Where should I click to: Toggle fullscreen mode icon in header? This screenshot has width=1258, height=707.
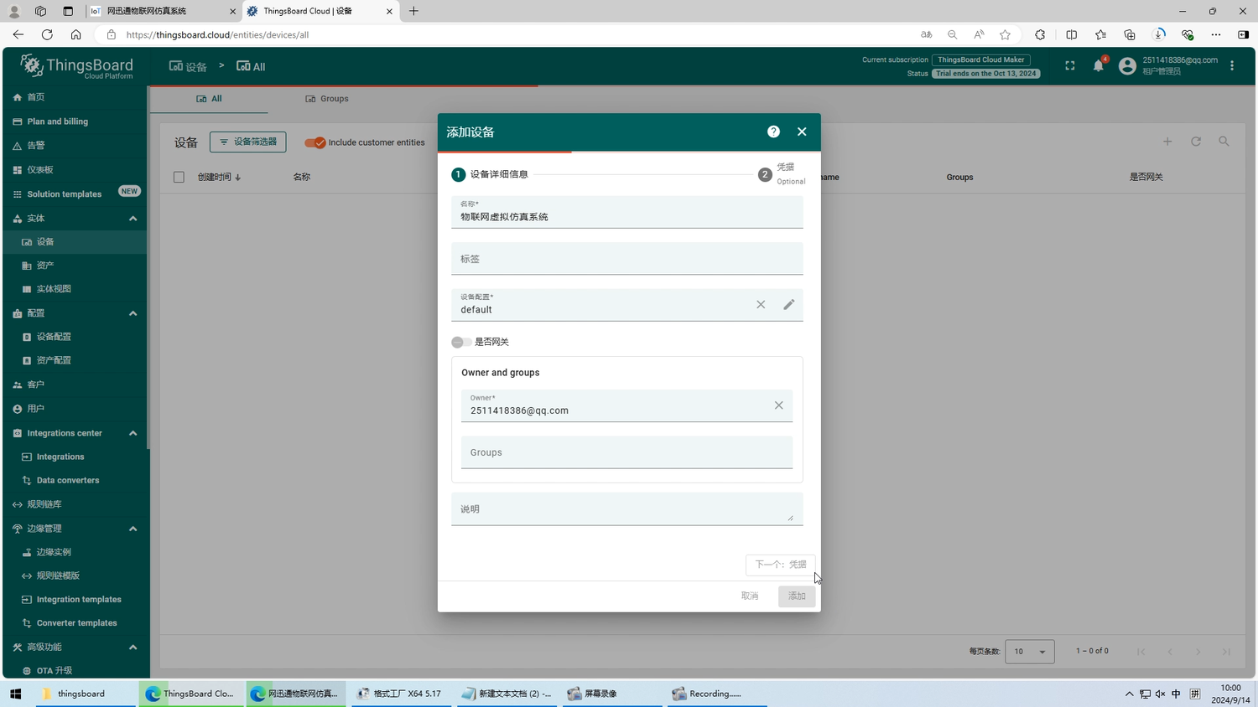[1070, 66]
